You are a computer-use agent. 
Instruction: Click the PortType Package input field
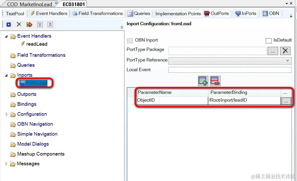[x=217, y=51]
